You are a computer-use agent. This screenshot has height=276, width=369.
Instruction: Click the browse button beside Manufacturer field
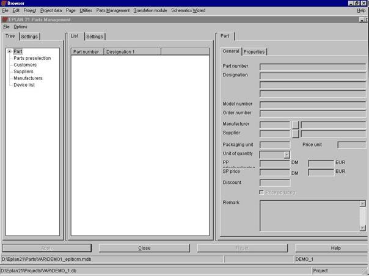[x=295, y=124]
